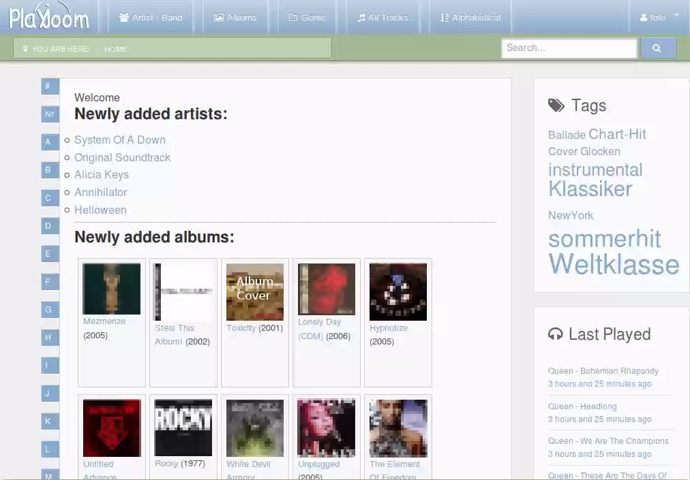
Task: Click the Hypnotize album cover
Action: pos(397,292)
